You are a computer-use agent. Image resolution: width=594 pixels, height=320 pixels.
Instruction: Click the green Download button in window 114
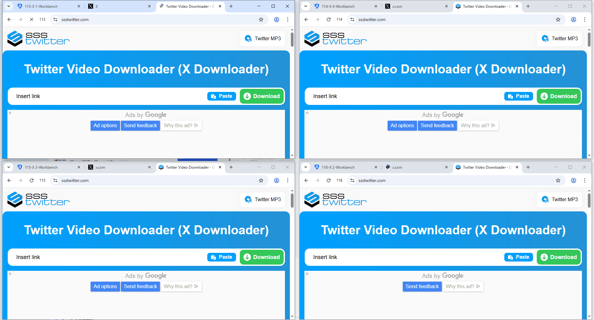(558, 96)
